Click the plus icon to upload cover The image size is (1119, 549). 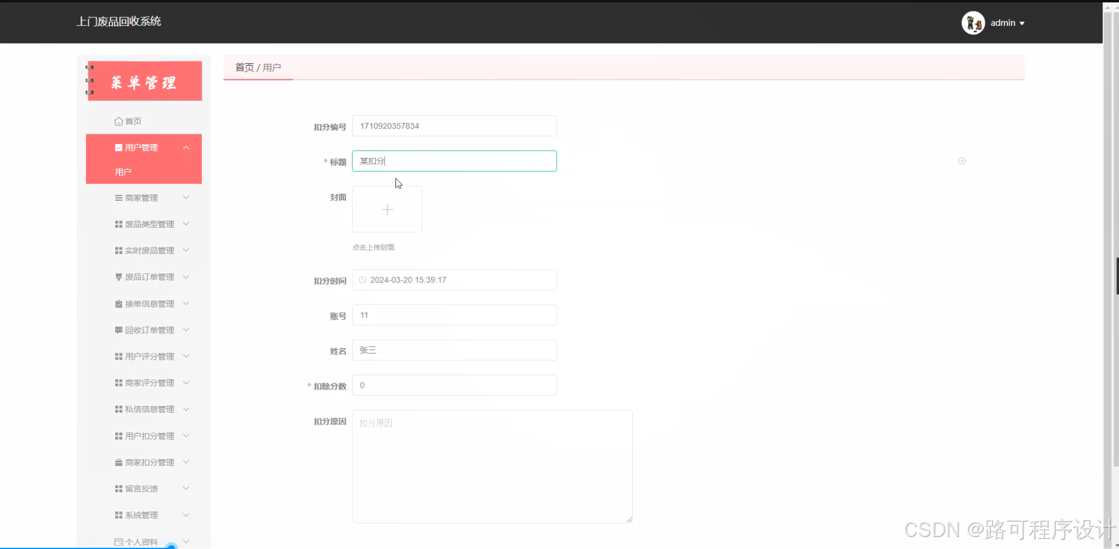point(387,209)
